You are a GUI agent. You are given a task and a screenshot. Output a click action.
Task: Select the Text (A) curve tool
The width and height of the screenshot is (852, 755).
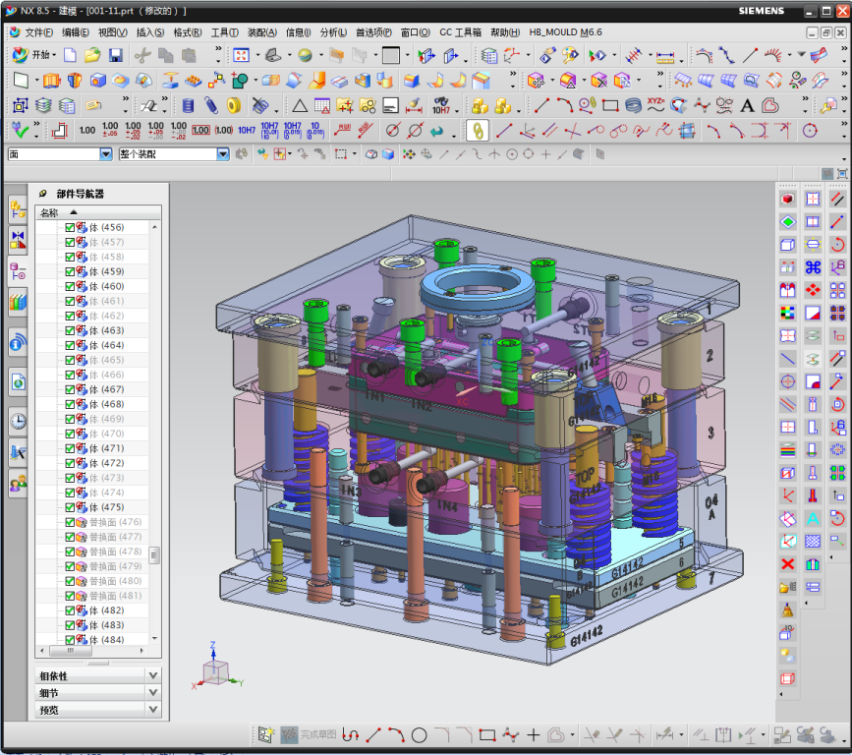pos(747,105)
